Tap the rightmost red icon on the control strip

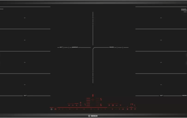click(x=135, y=109)
